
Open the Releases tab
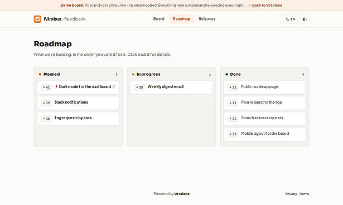click(207, 19)
